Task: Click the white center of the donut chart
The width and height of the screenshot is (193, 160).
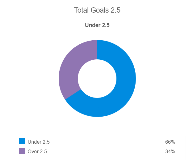Action: coord(97,78)
